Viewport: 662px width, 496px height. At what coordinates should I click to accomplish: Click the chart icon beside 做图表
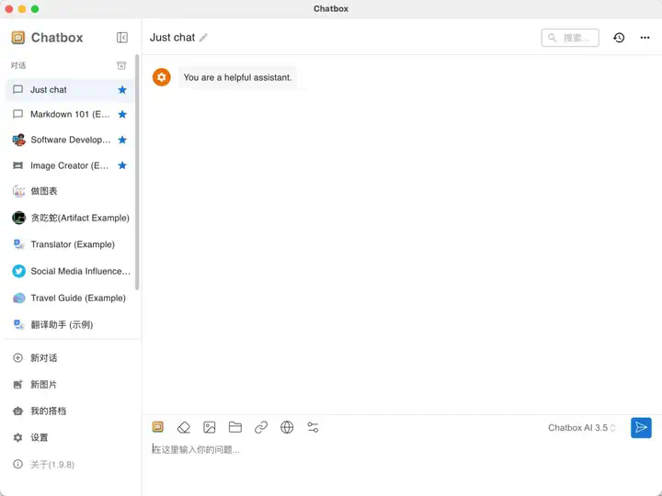(18, 191)
